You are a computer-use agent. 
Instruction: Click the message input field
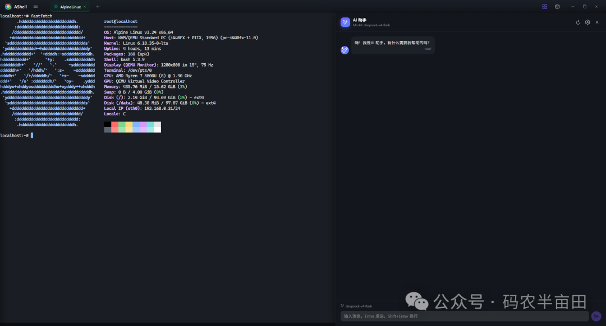pyautogui.click(x=464, y=316)
